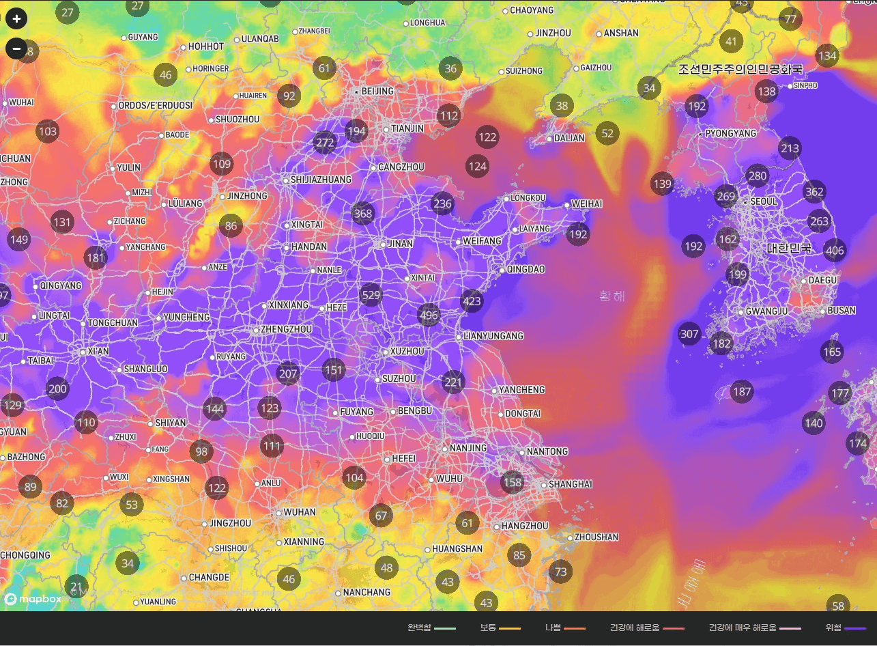Screen dimensions: 877x646
Task: Click the 대한민국 country label
Action: pos(789,248)
